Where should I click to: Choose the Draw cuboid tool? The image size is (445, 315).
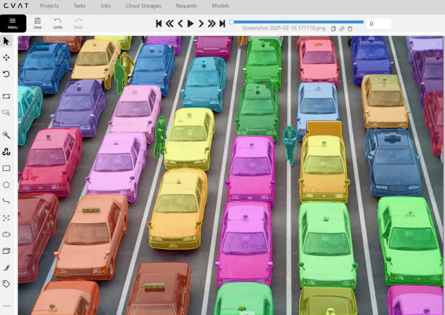pos(6,251)
